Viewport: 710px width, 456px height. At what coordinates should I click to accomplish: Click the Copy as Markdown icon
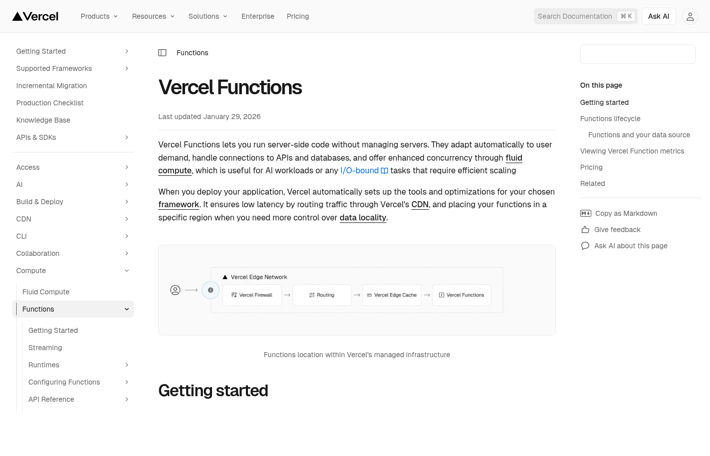tap(585, 213)
